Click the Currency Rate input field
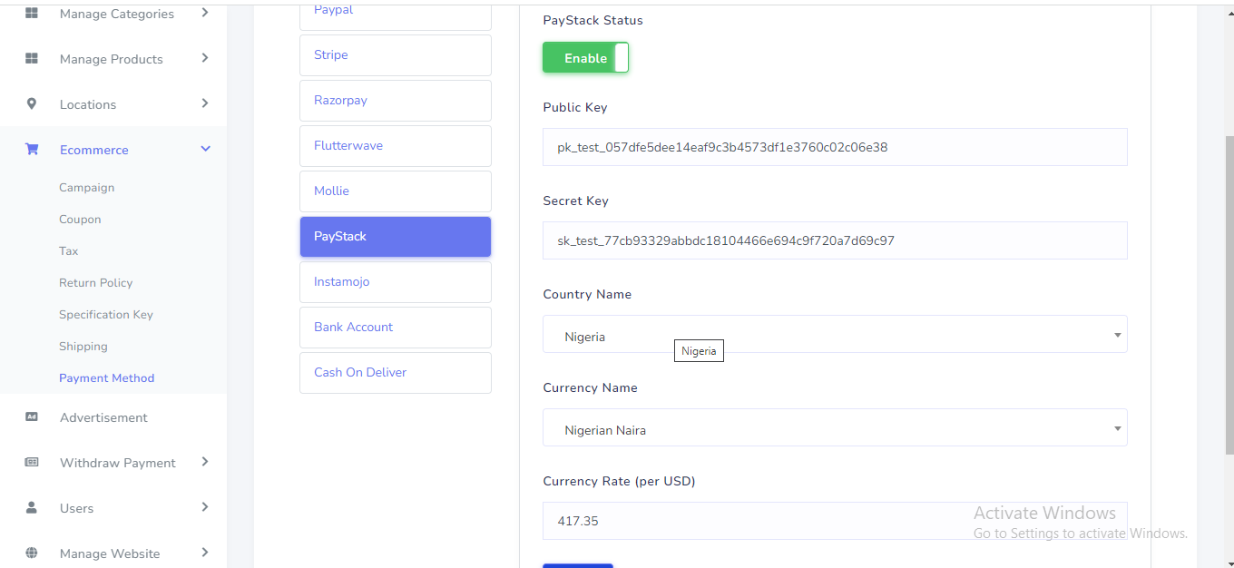 [834, 522]
